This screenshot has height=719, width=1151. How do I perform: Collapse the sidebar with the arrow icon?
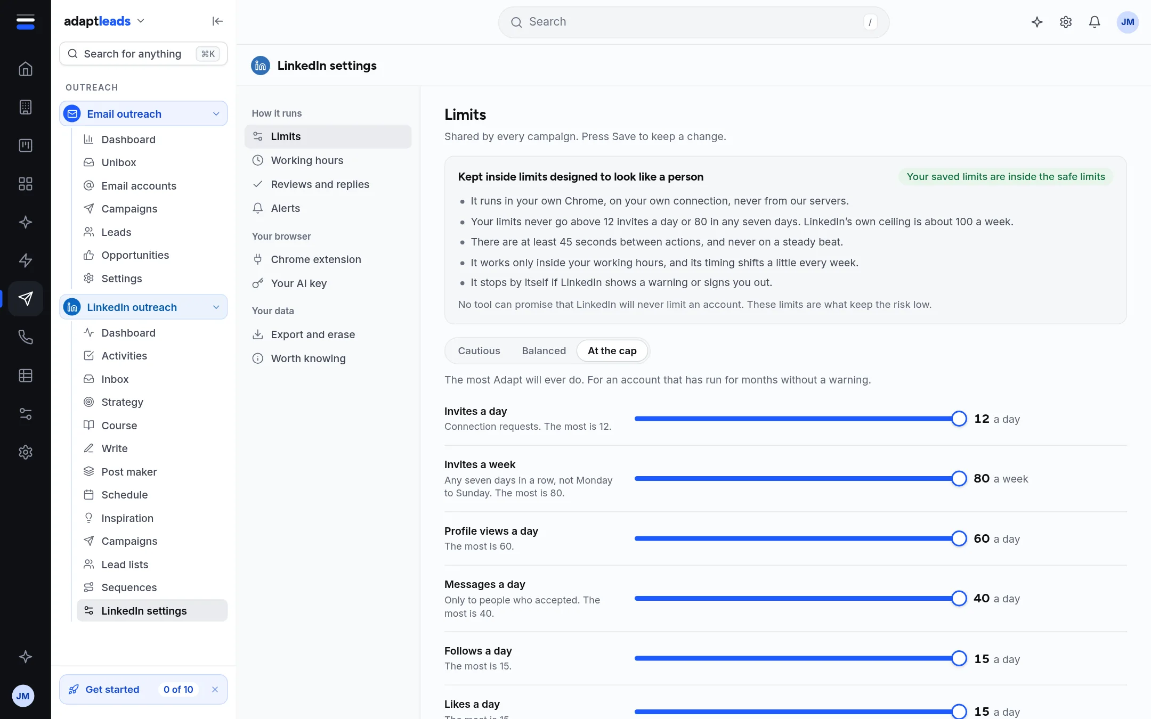click(217, 21)
